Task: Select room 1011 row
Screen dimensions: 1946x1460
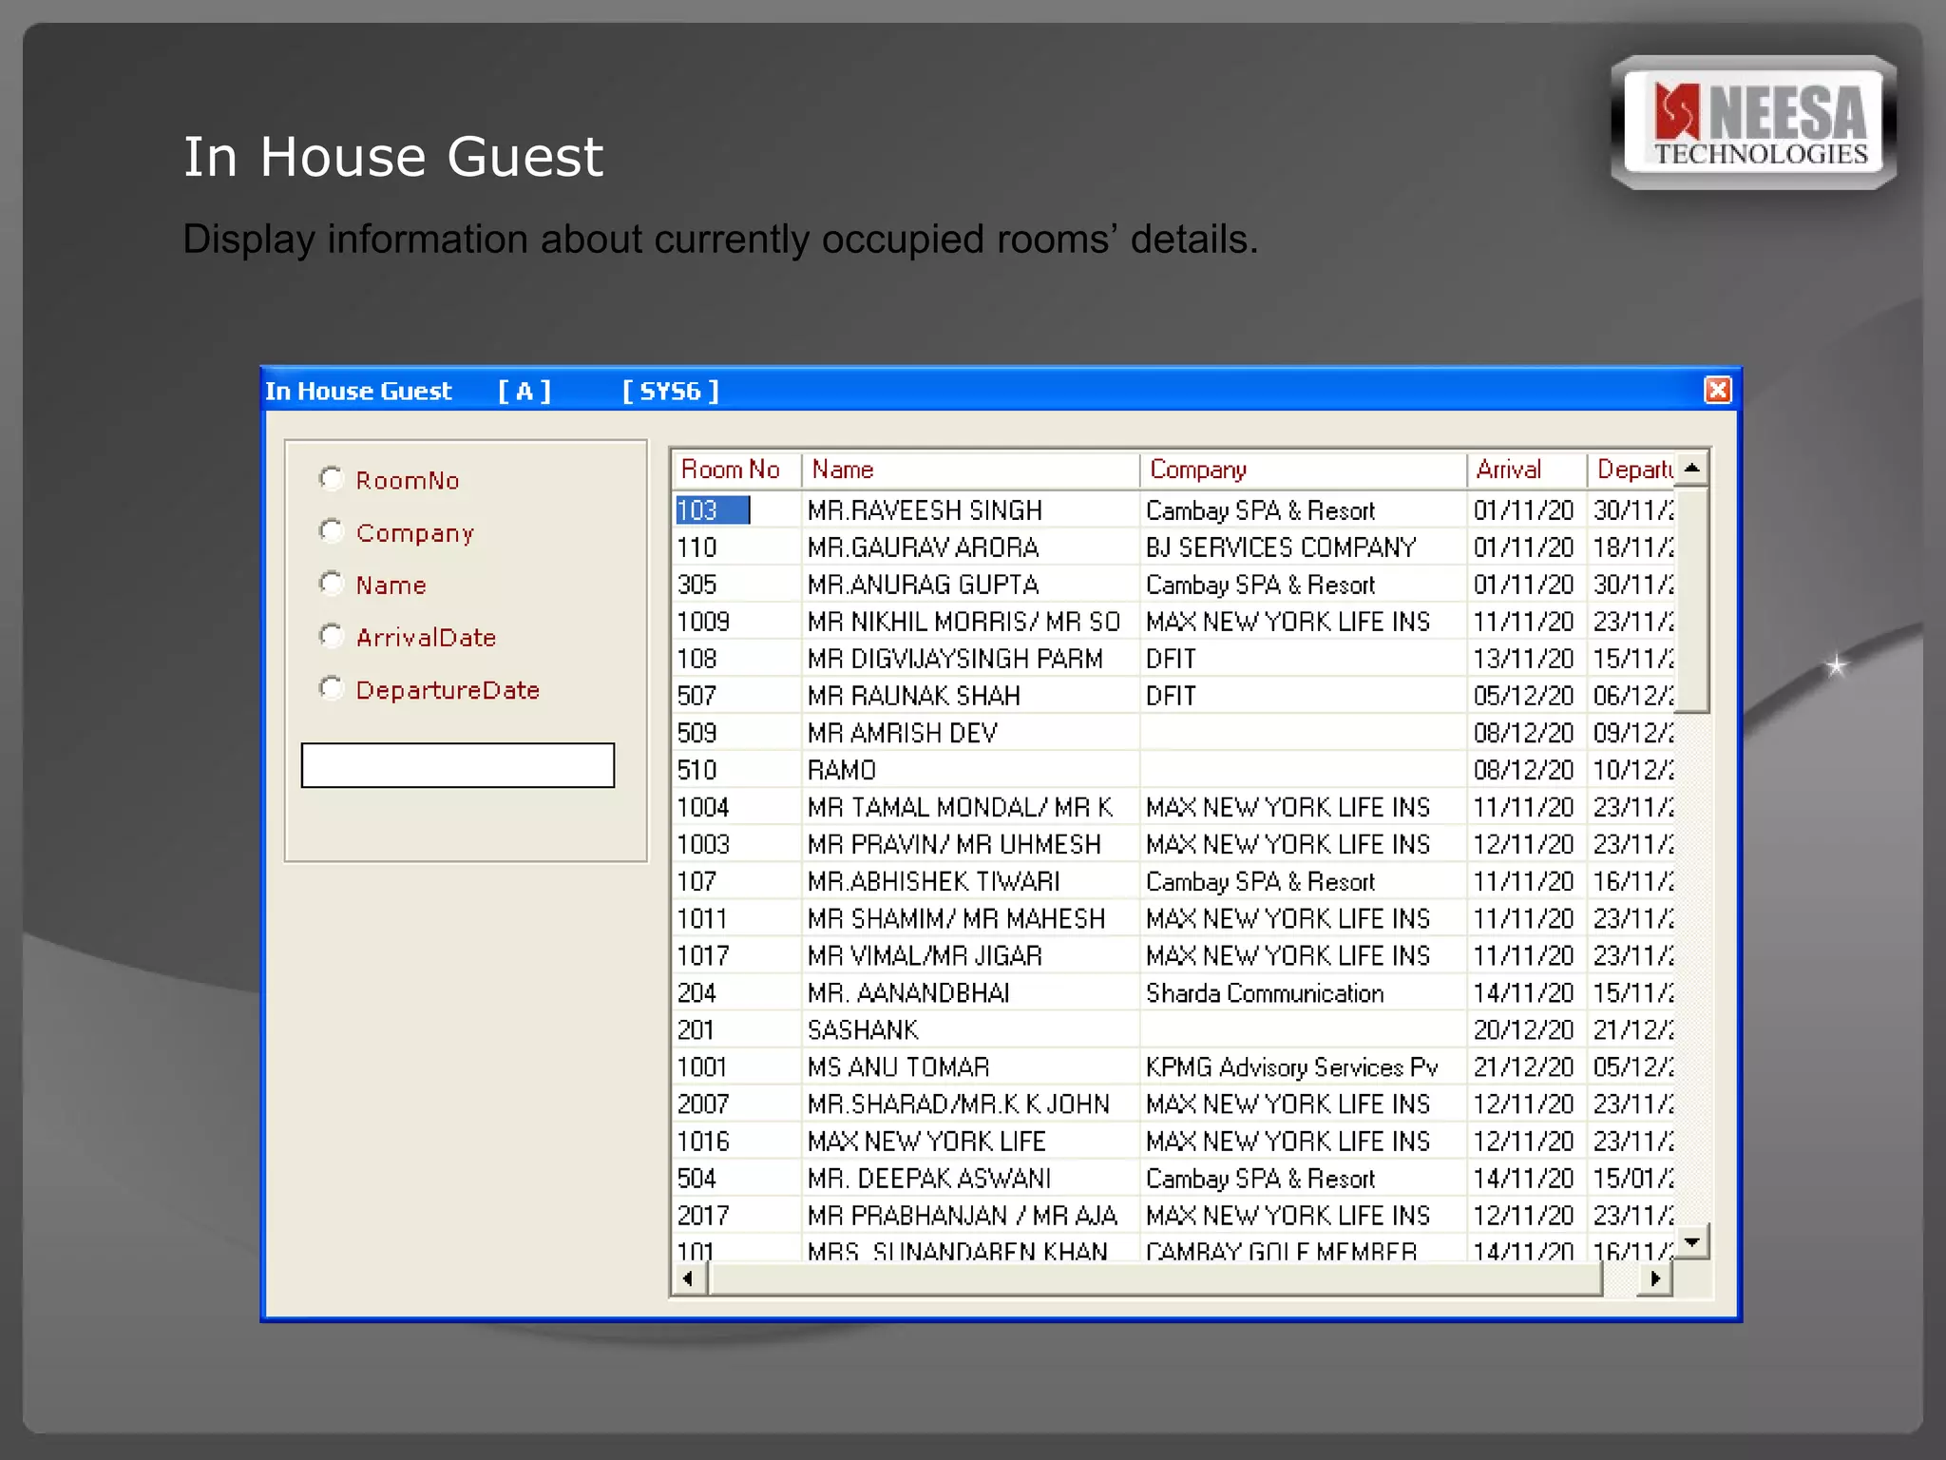Action: (x=1174, y=918)
